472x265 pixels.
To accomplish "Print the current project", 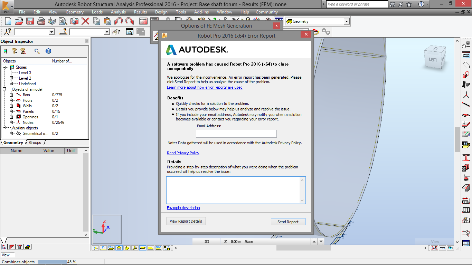I will 41,21.
